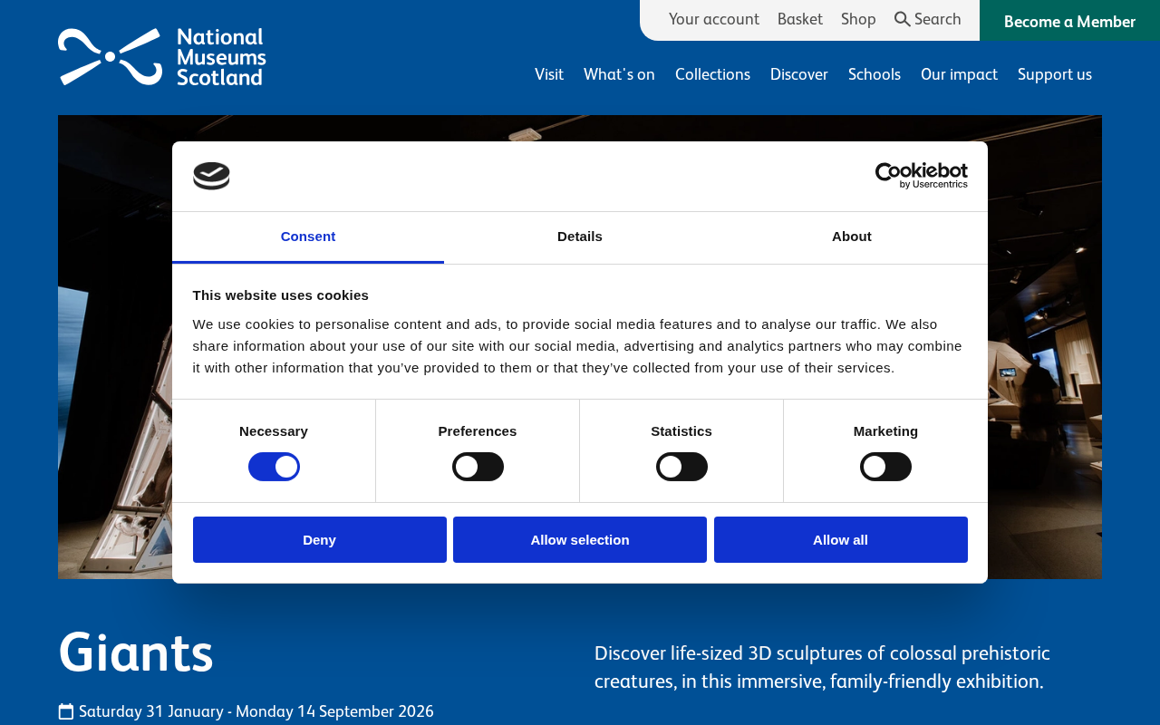Open the Basket link

coord(800,19)
